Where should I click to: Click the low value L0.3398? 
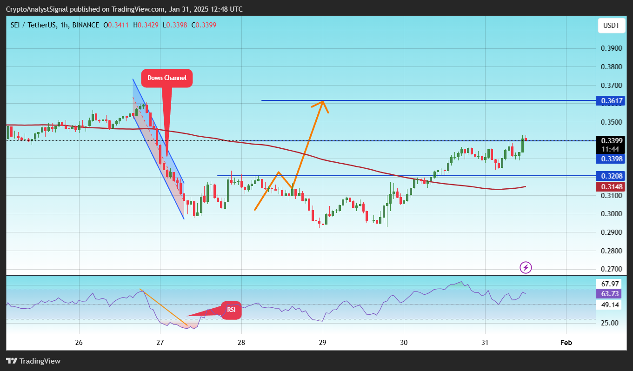point(175,25)
